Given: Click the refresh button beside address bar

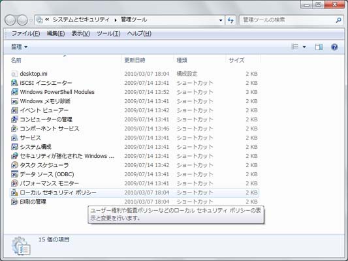Looking at the screenshot, I should pyautogui.click(x=230, y=20).
